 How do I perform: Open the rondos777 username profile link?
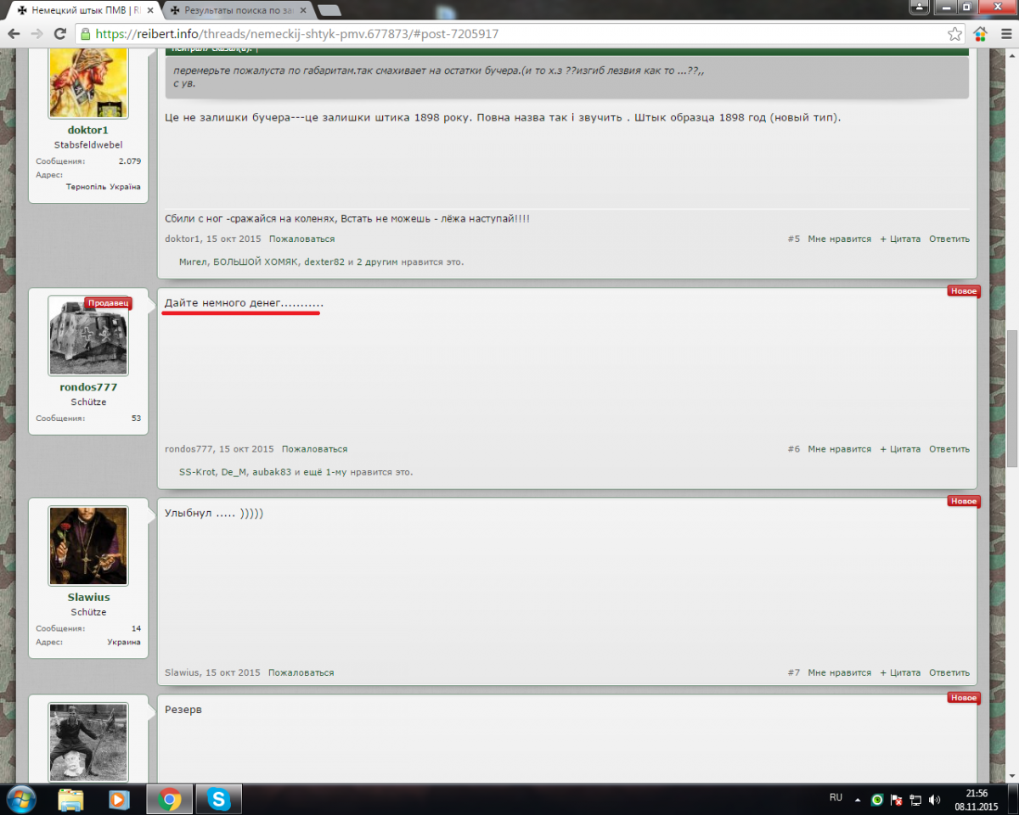(88, 387)
